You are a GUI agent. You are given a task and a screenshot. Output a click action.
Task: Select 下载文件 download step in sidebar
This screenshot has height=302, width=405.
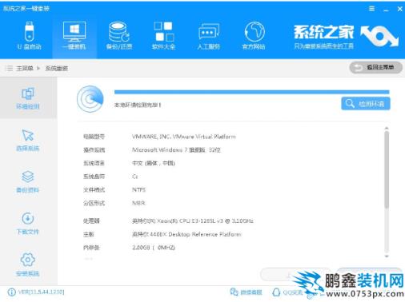tap(28, 224)
